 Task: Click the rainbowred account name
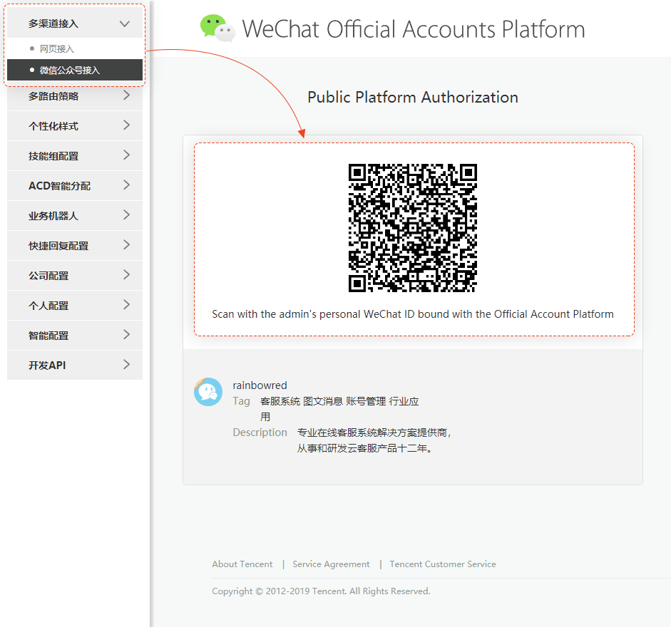[260, 385]
